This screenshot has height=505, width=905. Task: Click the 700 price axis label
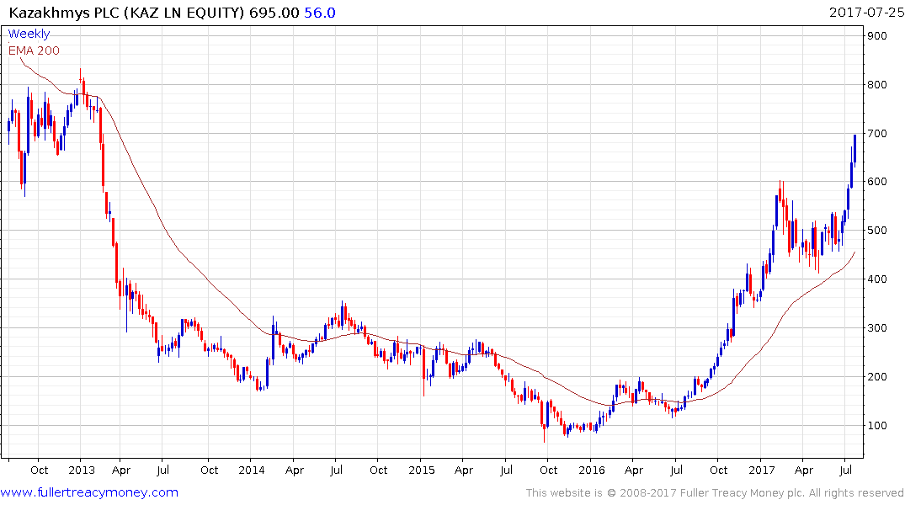pyautogui.click(x=877, y=133)
